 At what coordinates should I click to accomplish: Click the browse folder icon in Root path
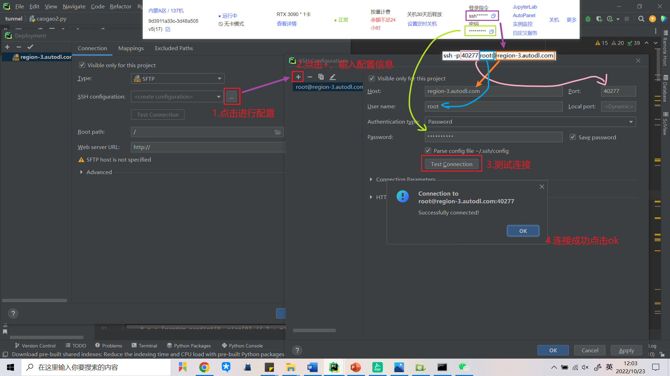[278, 132]
